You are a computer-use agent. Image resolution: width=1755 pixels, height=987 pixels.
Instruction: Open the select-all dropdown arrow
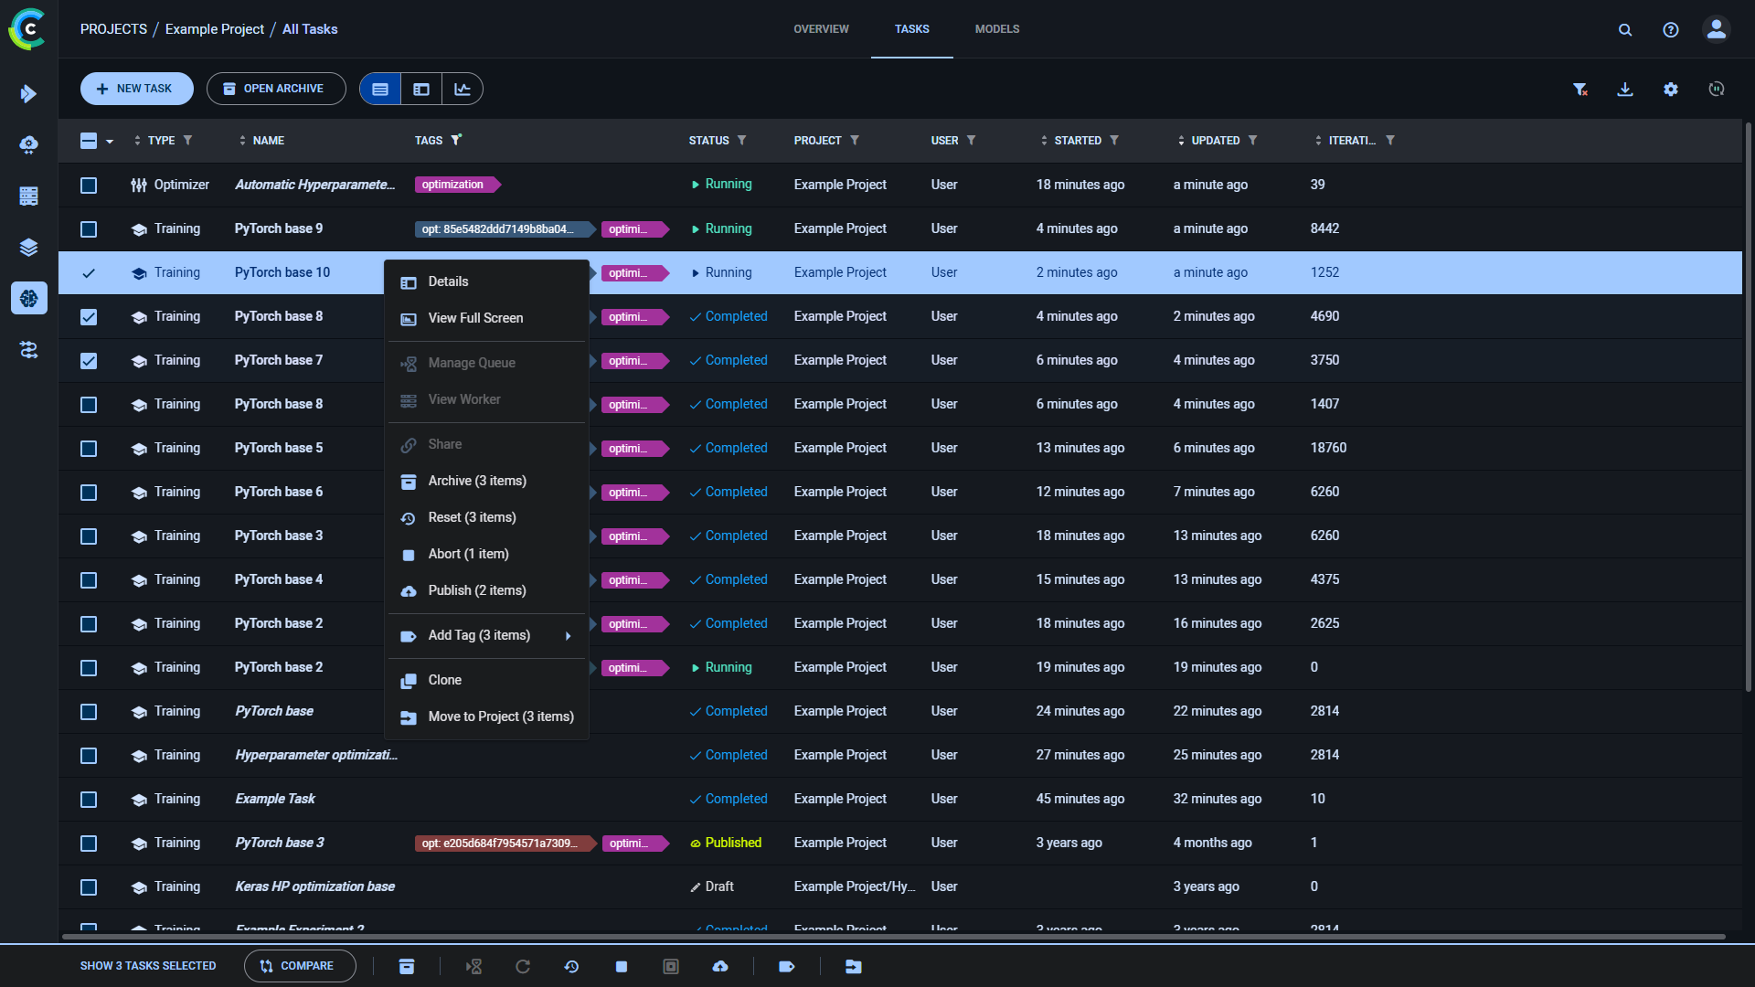110,141
